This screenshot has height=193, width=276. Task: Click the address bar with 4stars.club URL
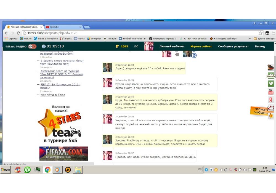(x=138, y=33)
